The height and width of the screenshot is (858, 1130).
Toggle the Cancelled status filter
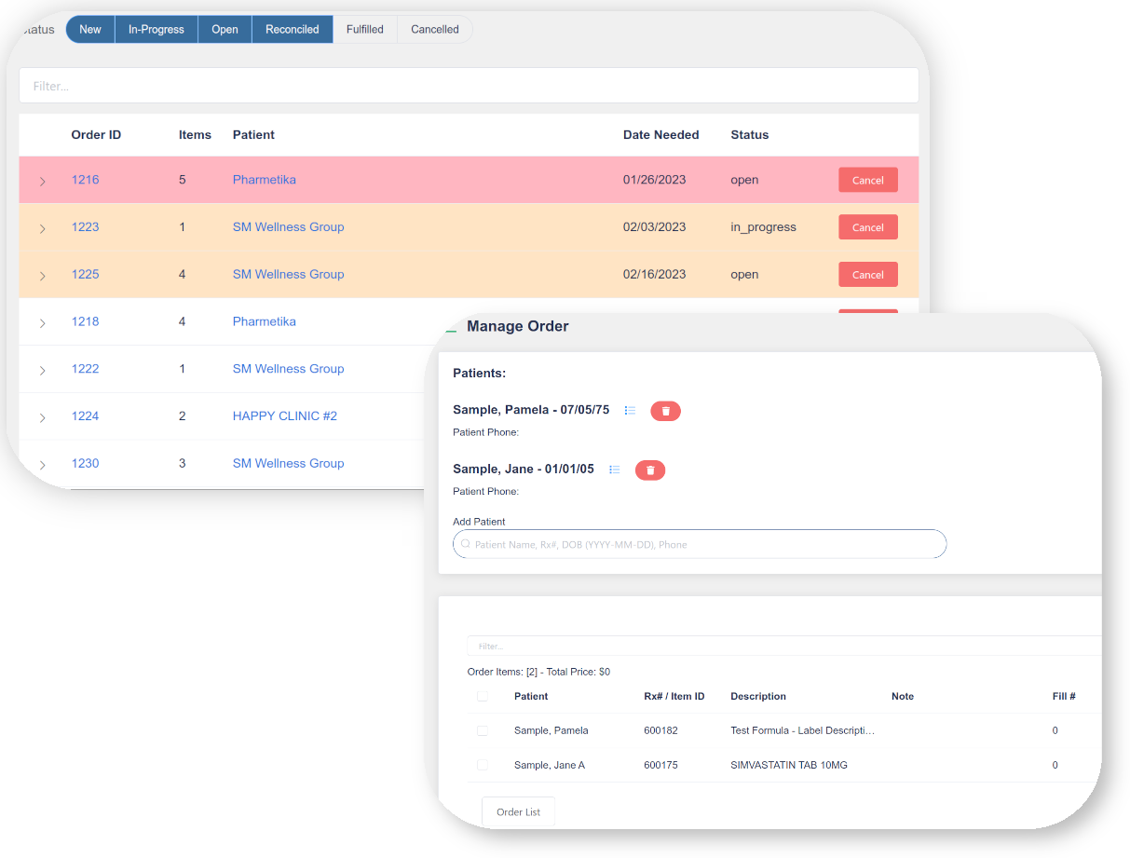click(x=434, y=30)
